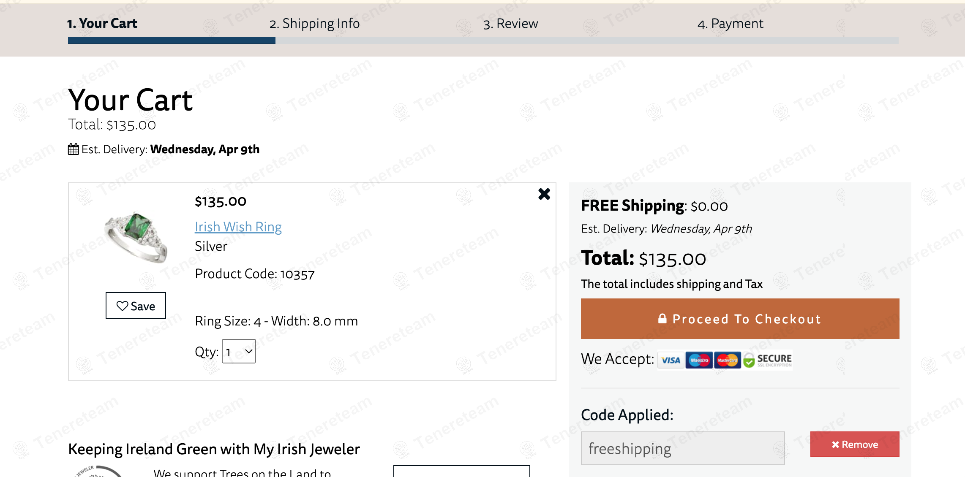Click the Secure SSL Encryption badge

(768, 360)
